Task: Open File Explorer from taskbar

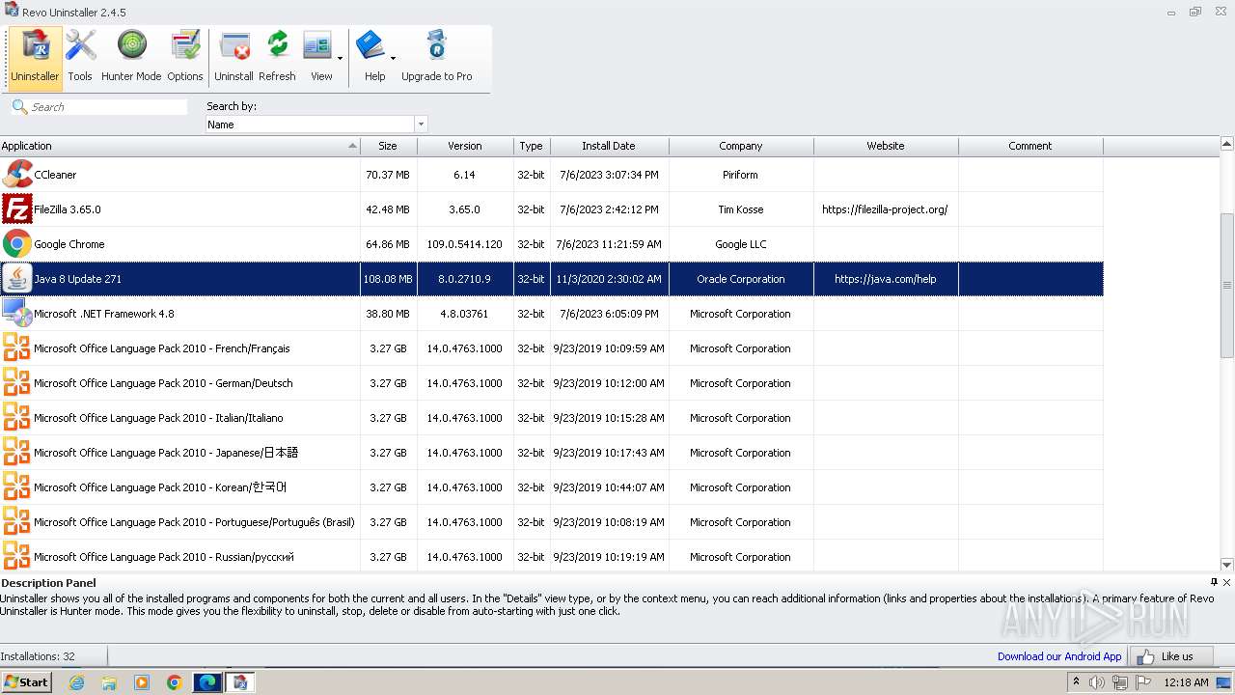Action: [x=109, y=682]
